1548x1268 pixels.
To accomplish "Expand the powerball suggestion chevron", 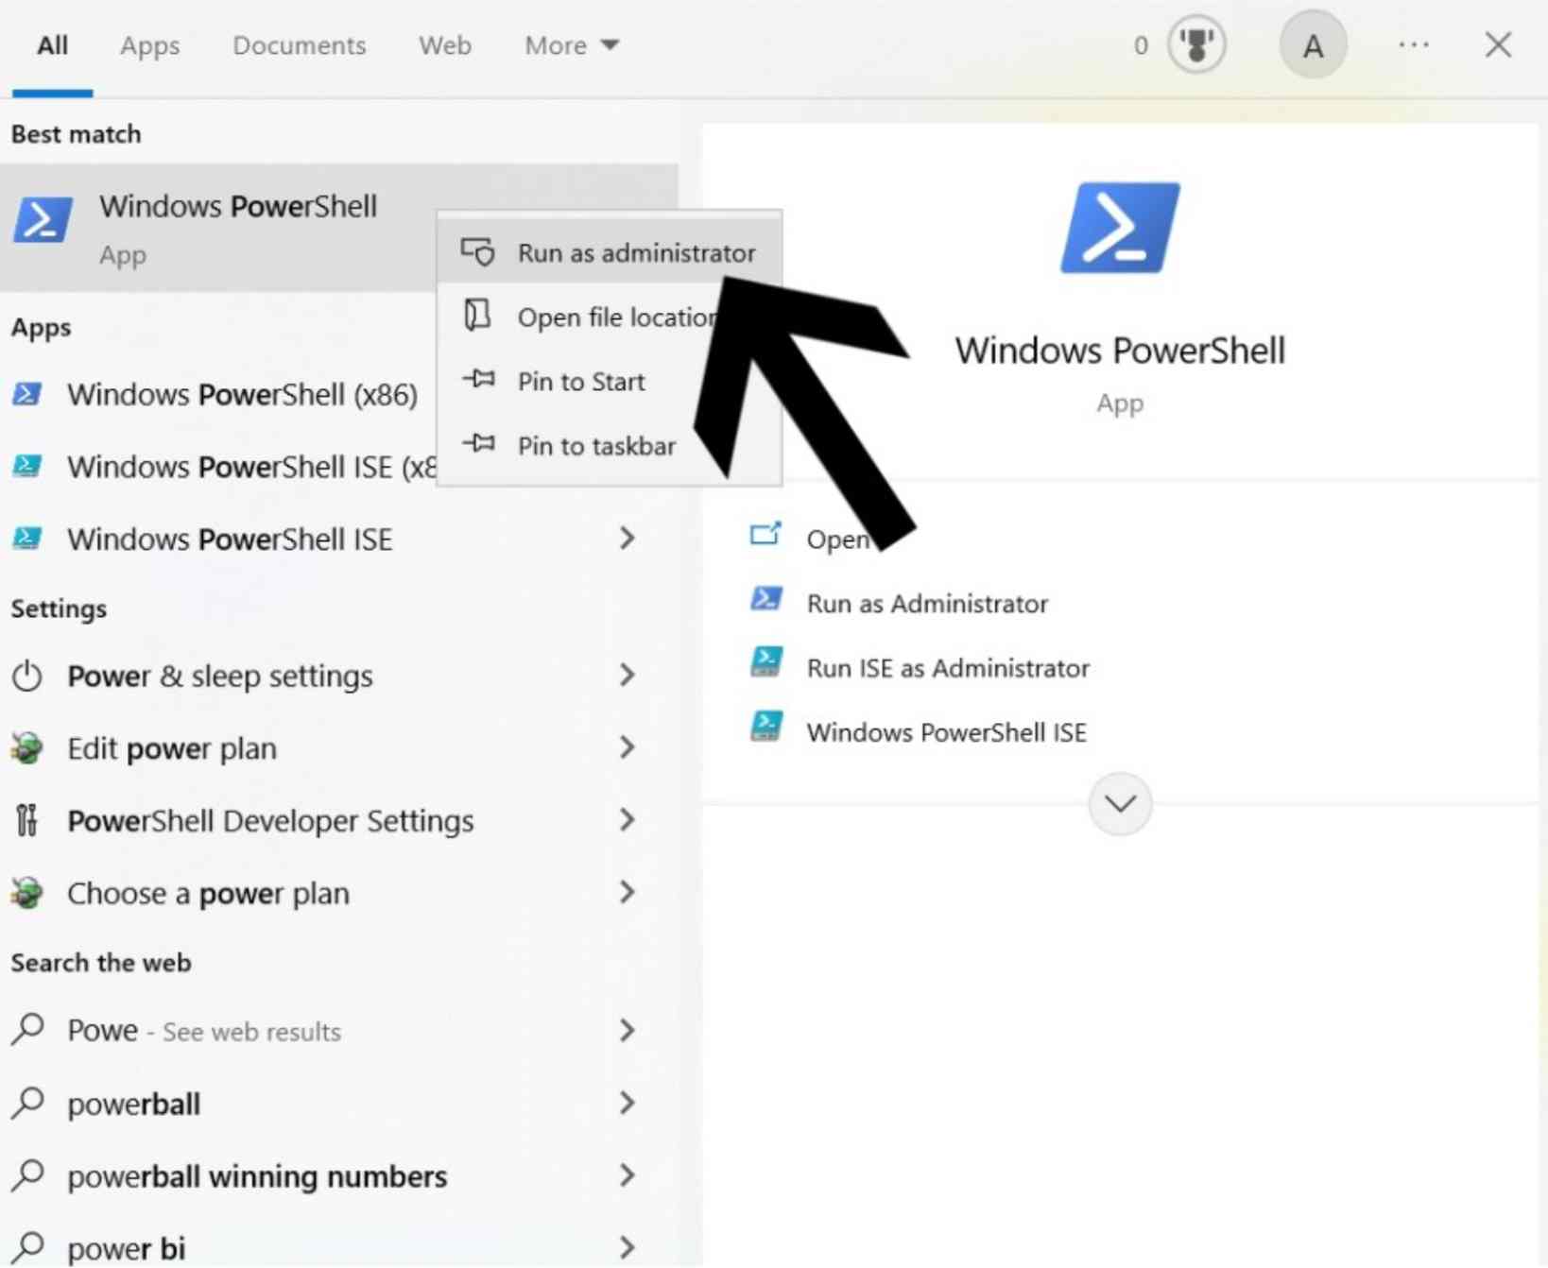I will tap(627, 1103).
